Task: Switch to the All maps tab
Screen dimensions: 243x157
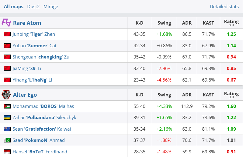Action: 13,6
